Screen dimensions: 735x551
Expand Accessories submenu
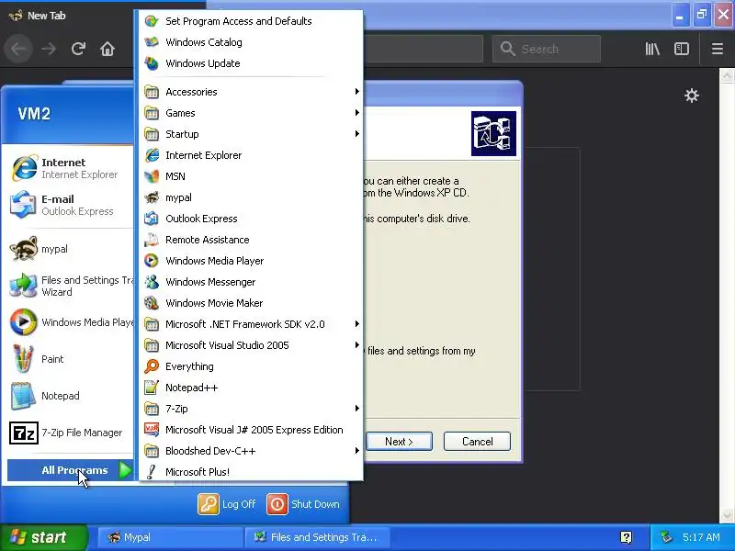click(249, 92)
